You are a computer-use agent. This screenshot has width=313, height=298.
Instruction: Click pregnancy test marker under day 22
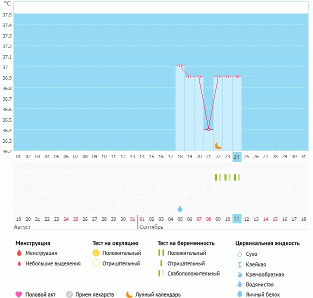pyautogui.click(x=218, y=177)
